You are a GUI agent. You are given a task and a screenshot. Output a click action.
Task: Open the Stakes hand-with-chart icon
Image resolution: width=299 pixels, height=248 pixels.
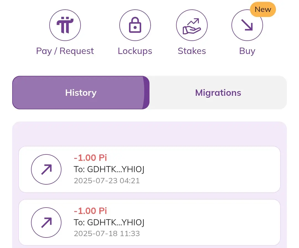192,25
